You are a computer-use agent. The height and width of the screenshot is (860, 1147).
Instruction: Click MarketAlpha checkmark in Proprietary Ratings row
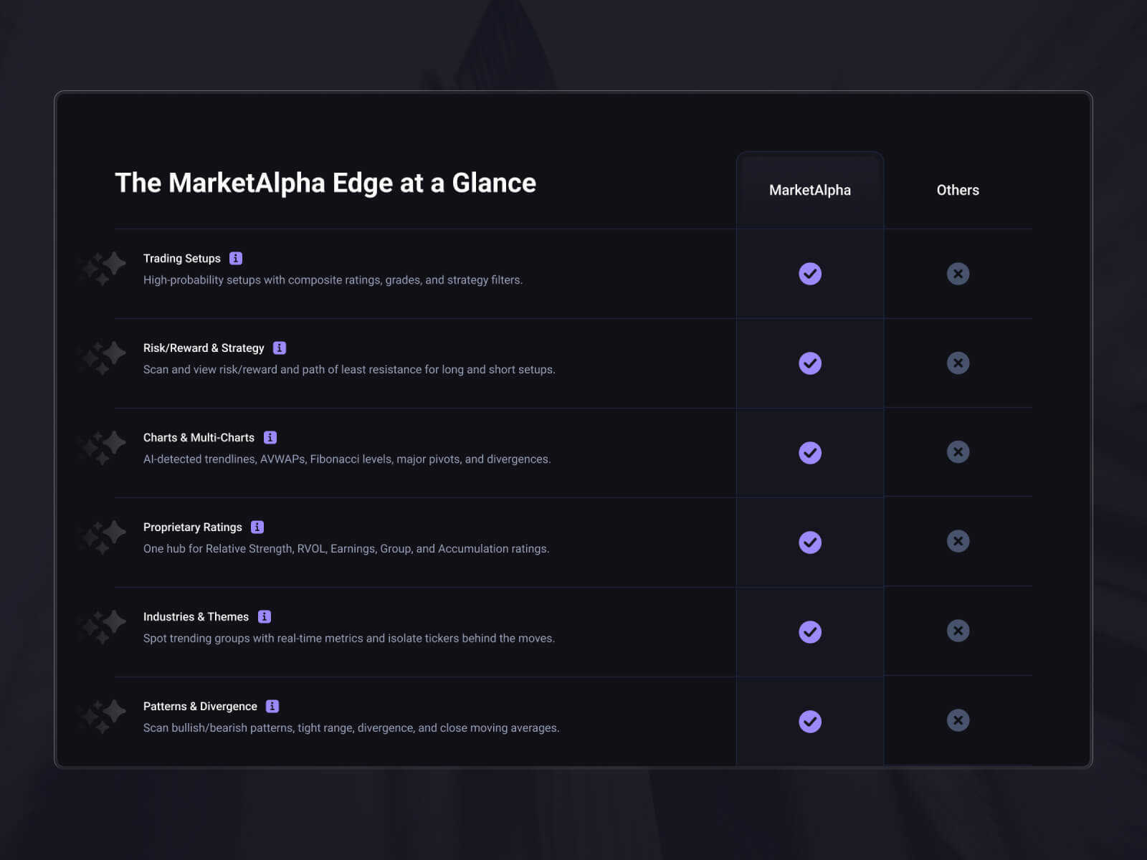810,543
